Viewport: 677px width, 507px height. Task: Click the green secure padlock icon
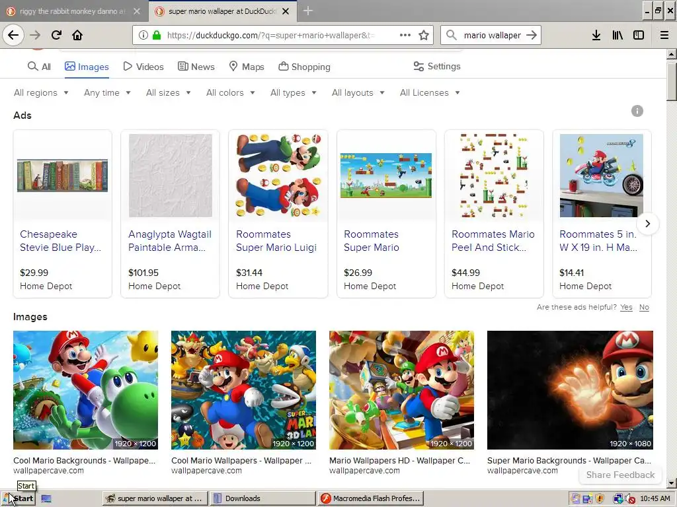156,35
